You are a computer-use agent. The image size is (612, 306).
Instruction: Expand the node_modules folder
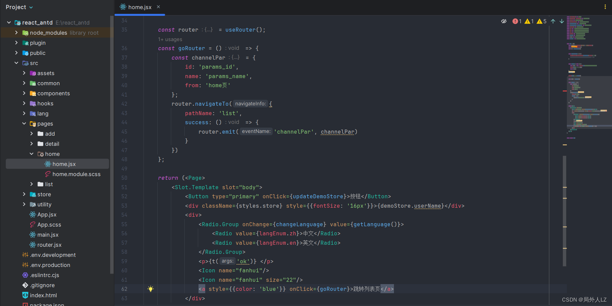pos(17,33)
